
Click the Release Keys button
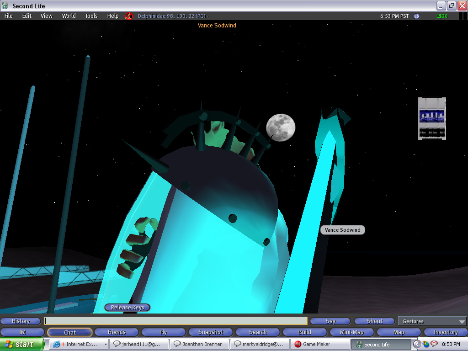(x=128, y=308)
